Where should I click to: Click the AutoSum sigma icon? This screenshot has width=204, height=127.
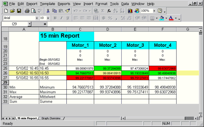tap(103, 11)
